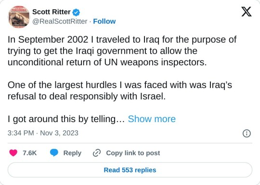Open the @RealScottRitter handle link
This screenshot has width=260, height=185.
point(60,21)
